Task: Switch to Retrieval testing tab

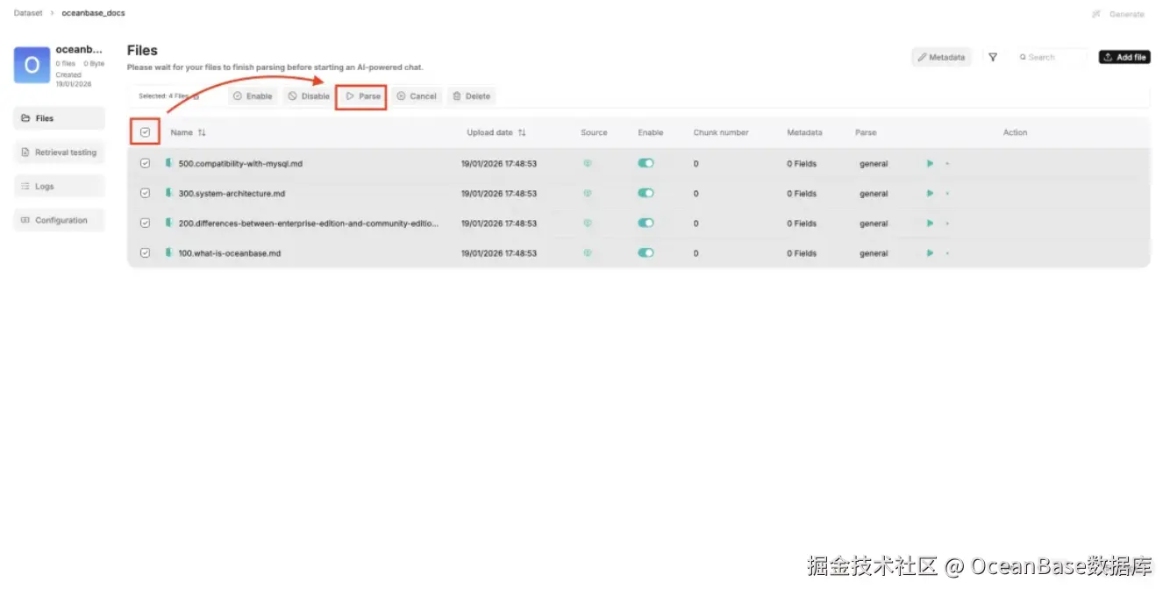Action: pyautogui.click(x=59, y=153)
